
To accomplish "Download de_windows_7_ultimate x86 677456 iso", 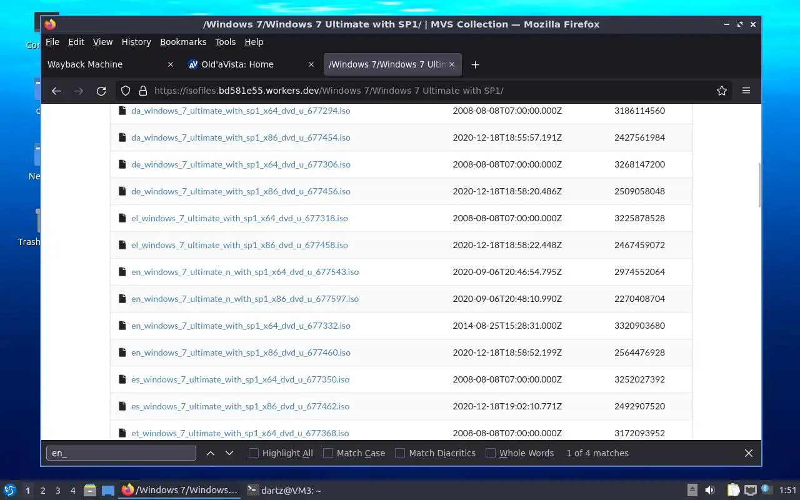I will point(241,191).
